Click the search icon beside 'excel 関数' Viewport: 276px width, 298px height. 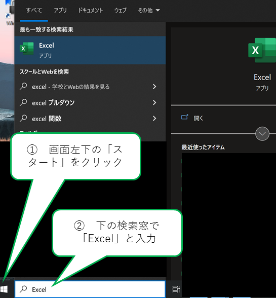[x=23, y=118]
